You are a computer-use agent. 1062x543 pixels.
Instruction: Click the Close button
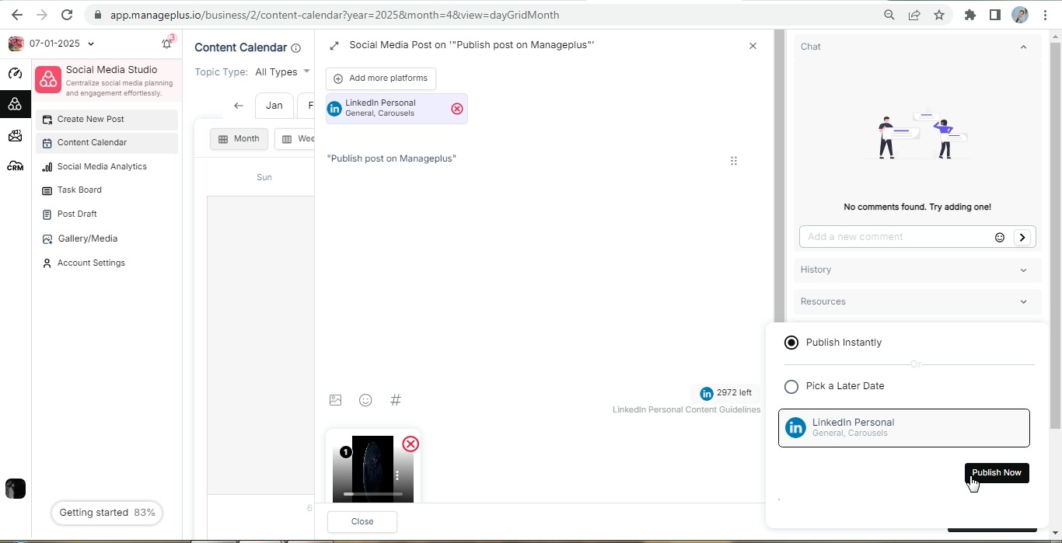click(x=362, y=521)
